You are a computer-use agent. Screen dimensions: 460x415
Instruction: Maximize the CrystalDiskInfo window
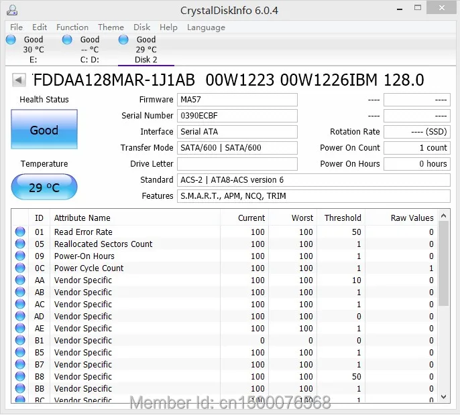pyautogui.click(x=418, y=8)
